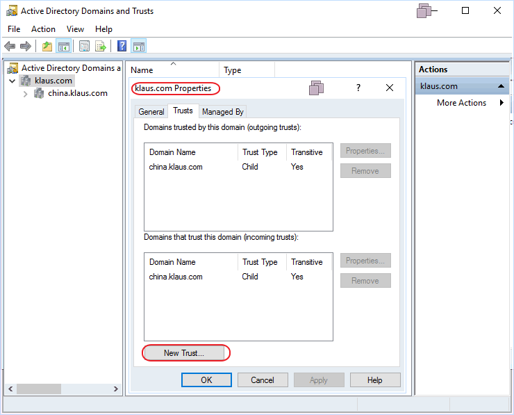Expand the More Actions submenu arrow
This screenshot has height=415, width=514.
[x=501, y=103]
